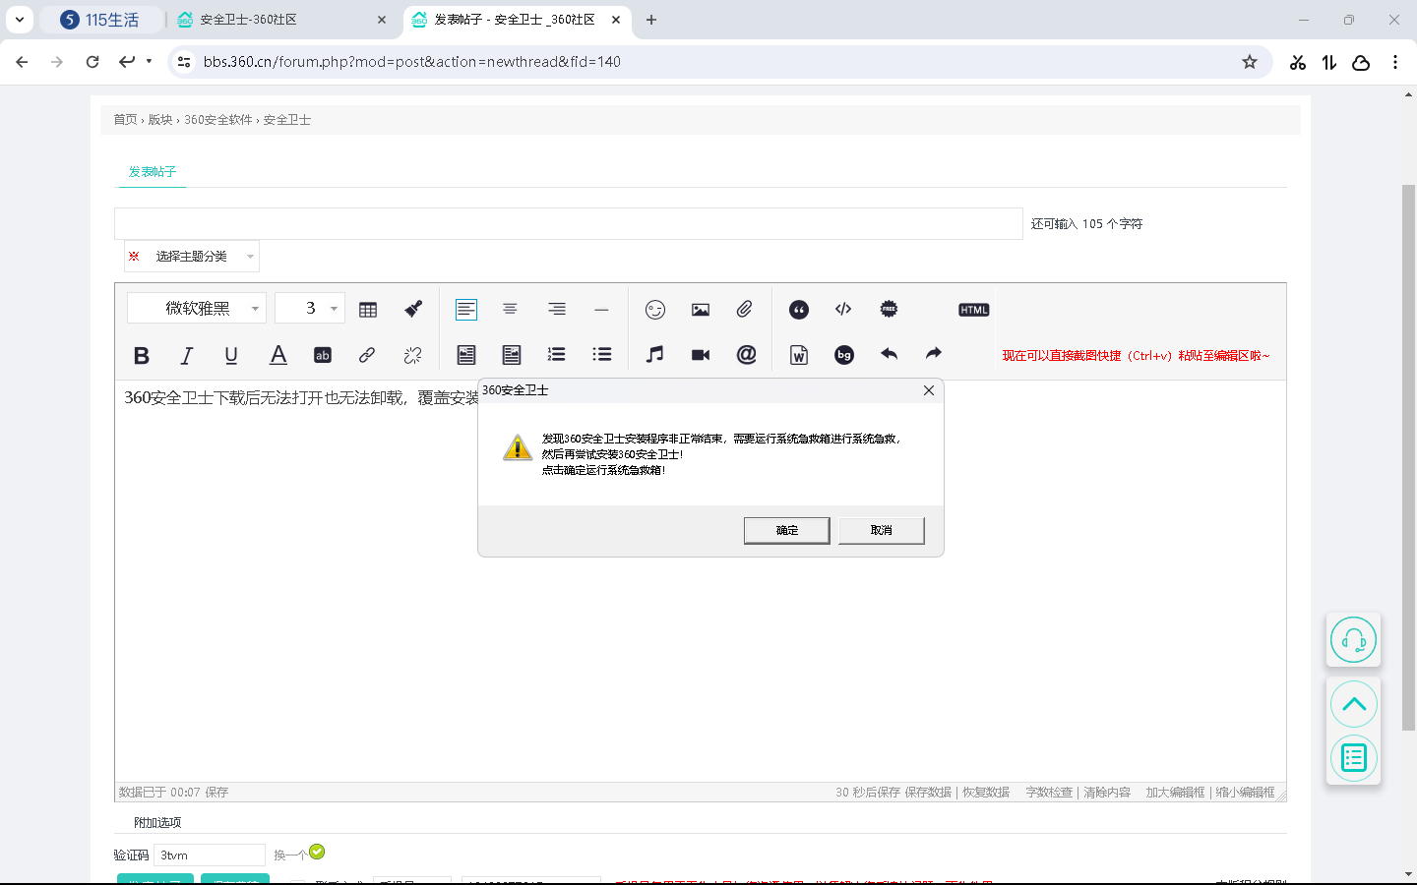Insert a horizontal divider line
Image resolution: width=1417 pixels, height=885 pixels.
point(601,309)
